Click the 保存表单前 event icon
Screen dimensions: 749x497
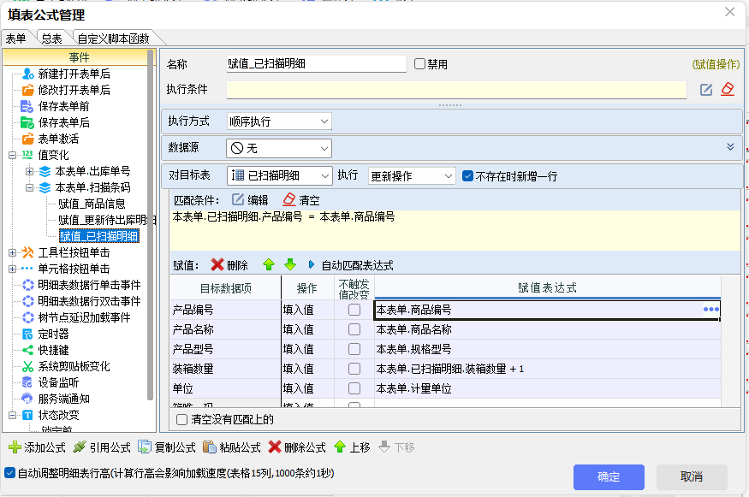point(27,106)
